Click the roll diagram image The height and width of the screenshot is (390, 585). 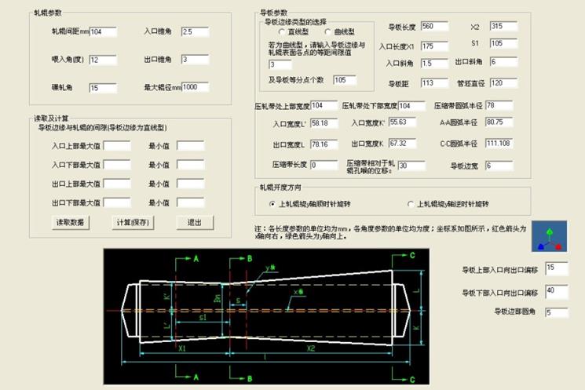tap(266, 316)
